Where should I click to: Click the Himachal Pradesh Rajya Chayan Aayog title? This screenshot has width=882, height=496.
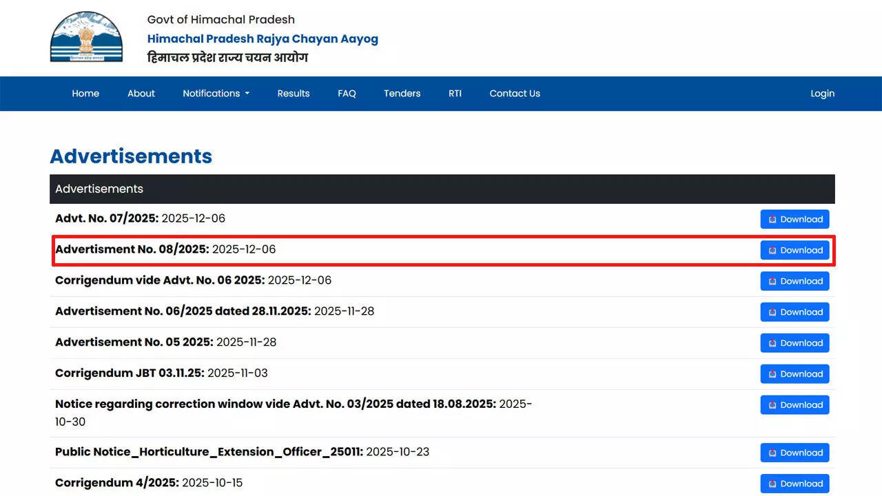pyautogui.click(x=263, y=39)
